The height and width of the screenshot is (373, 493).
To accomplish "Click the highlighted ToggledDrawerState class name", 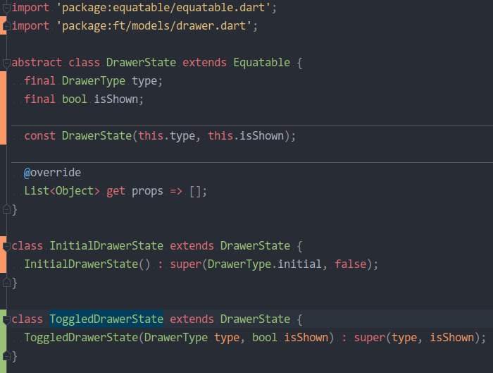I will (x=106, y=319).
